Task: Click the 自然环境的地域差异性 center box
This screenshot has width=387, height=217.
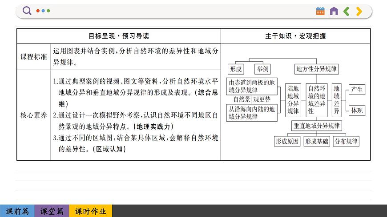Action: pyautogui.click(x=317, y=100)
